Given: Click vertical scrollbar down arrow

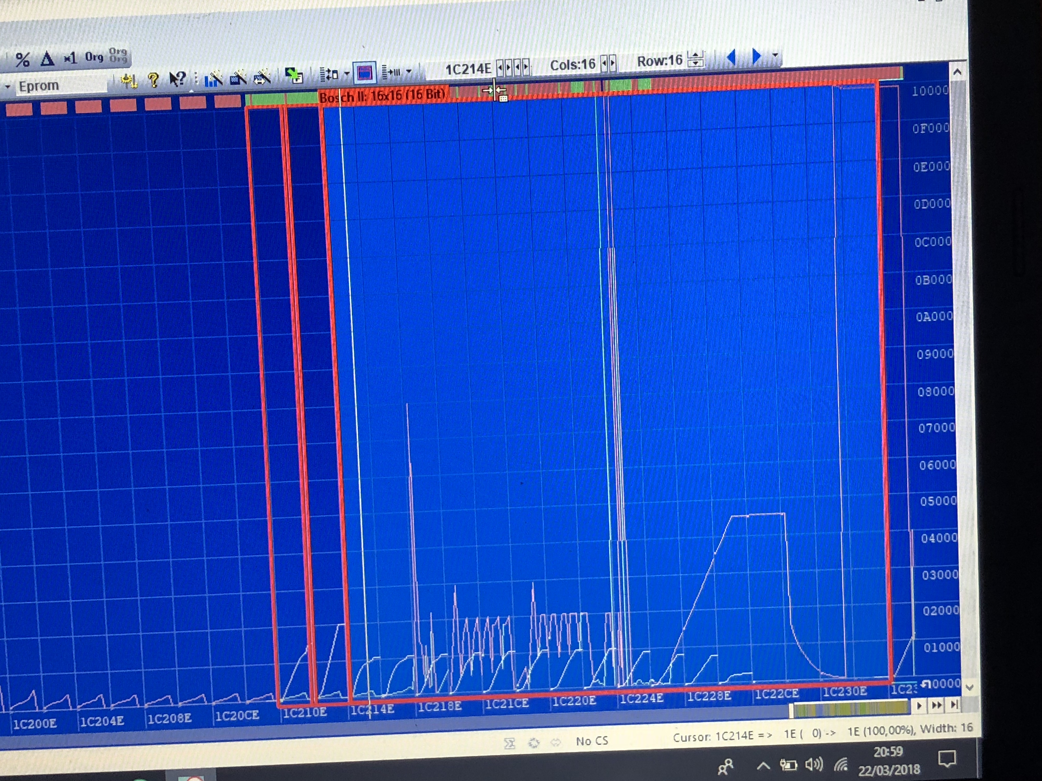Looking at the screenshot, I should 969,687.
